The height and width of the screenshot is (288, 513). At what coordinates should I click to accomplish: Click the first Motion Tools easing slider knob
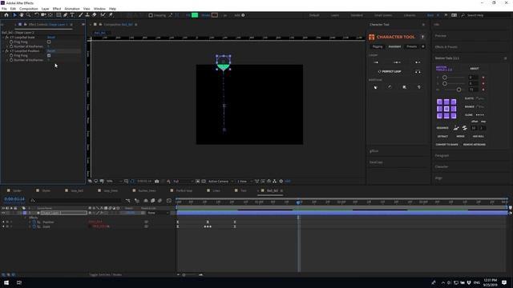click(445, 78)
